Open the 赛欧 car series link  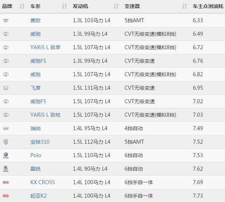coord(36,20)
